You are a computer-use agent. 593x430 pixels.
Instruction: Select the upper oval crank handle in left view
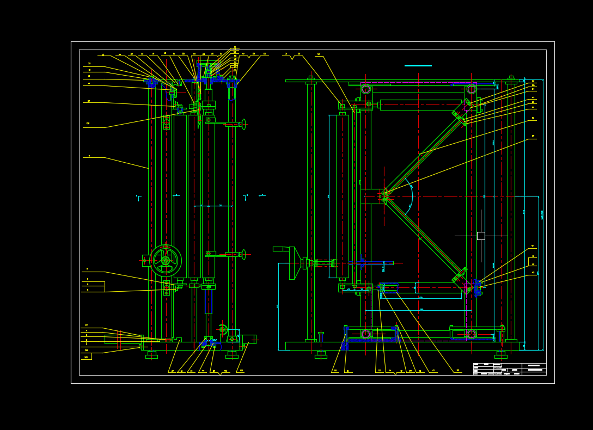click(x=243, y=125)
